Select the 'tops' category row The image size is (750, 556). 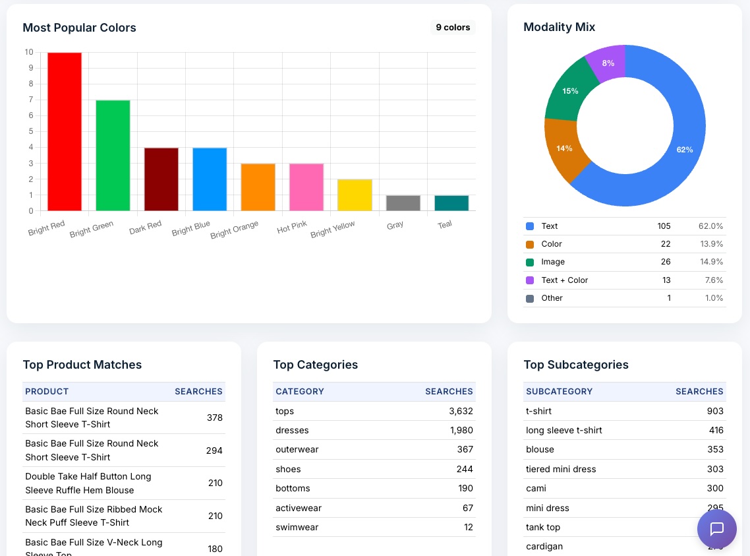point(374,411)
